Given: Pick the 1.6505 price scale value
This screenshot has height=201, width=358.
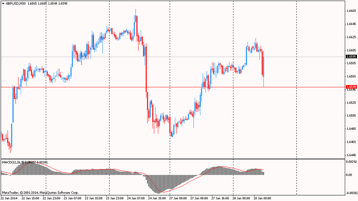Looking at the screenshot, I should click(x=351, y=116).
